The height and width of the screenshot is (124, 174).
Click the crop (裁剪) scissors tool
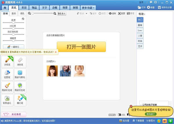pyautogui.click(x=122, y=13)
